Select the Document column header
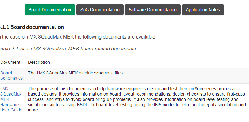The height and width of the screenshot is (122, 249). tap(10, 62)
